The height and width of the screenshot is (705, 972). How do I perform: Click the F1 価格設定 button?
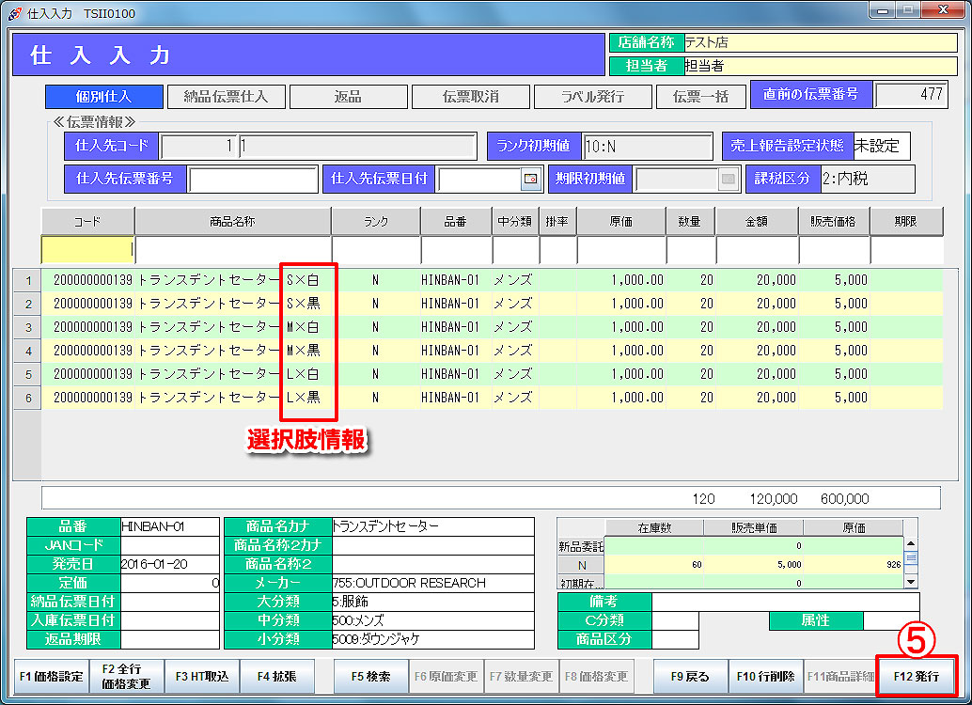[51, 677]
